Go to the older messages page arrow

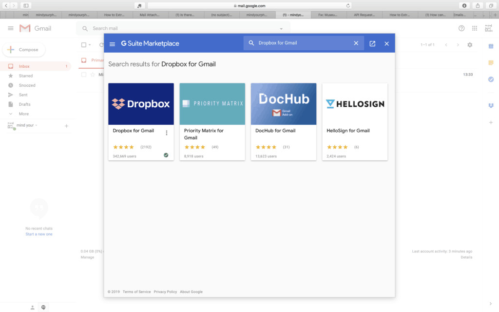click(458, 45)
